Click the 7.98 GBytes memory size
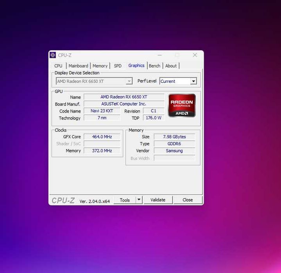Screen dimensions: 281x273 [x=174, y=137]
